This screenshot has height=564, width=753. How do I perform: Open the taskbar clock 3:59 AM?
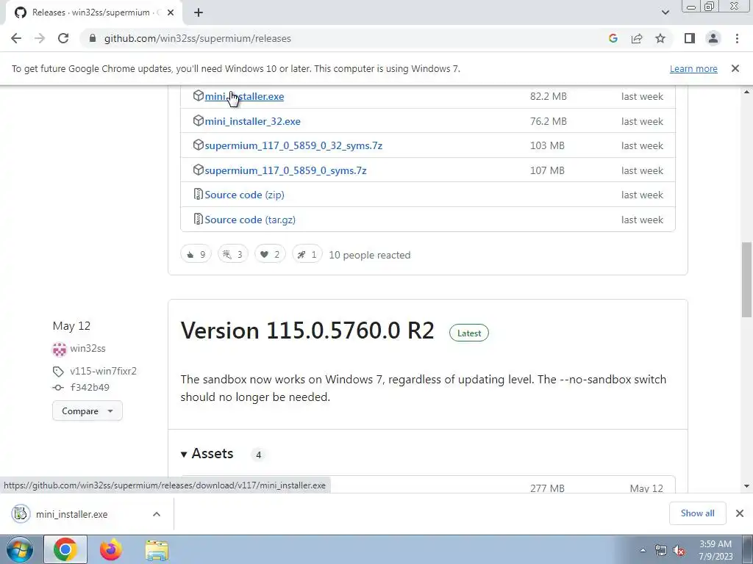(715, 550)
